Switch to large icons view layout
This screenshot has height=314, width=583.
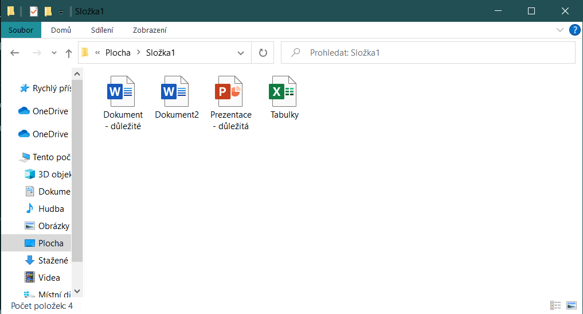(572, 305)
